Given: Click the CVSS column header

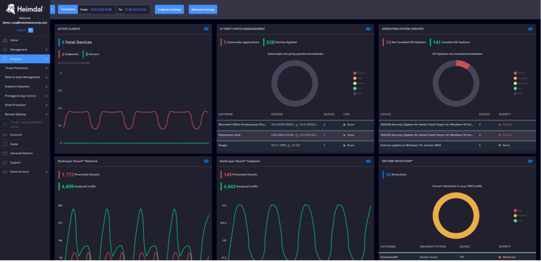Looking at the screenshot, I should click(347, 114).
